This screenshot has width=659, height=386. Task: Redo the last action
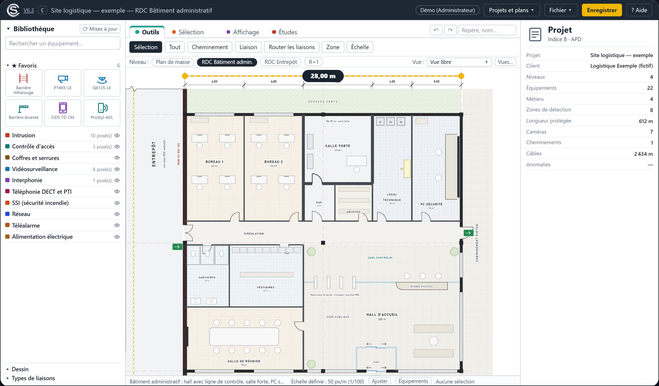pyautogui.click(x=450, y=30)
